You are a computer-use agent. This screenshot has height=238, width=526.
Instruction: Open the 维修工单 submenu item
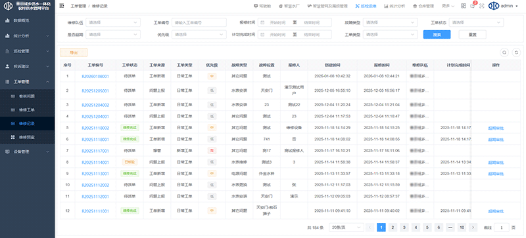click(x=27, y=109)
